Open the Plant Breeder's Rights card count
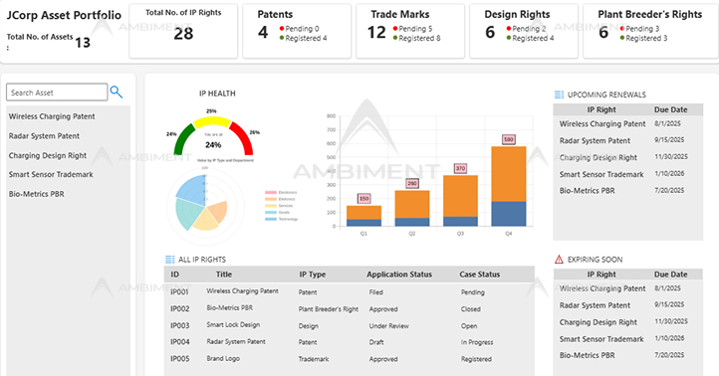Image resolution: width=719 pixels, height=376 pixels. pos(603,32)
